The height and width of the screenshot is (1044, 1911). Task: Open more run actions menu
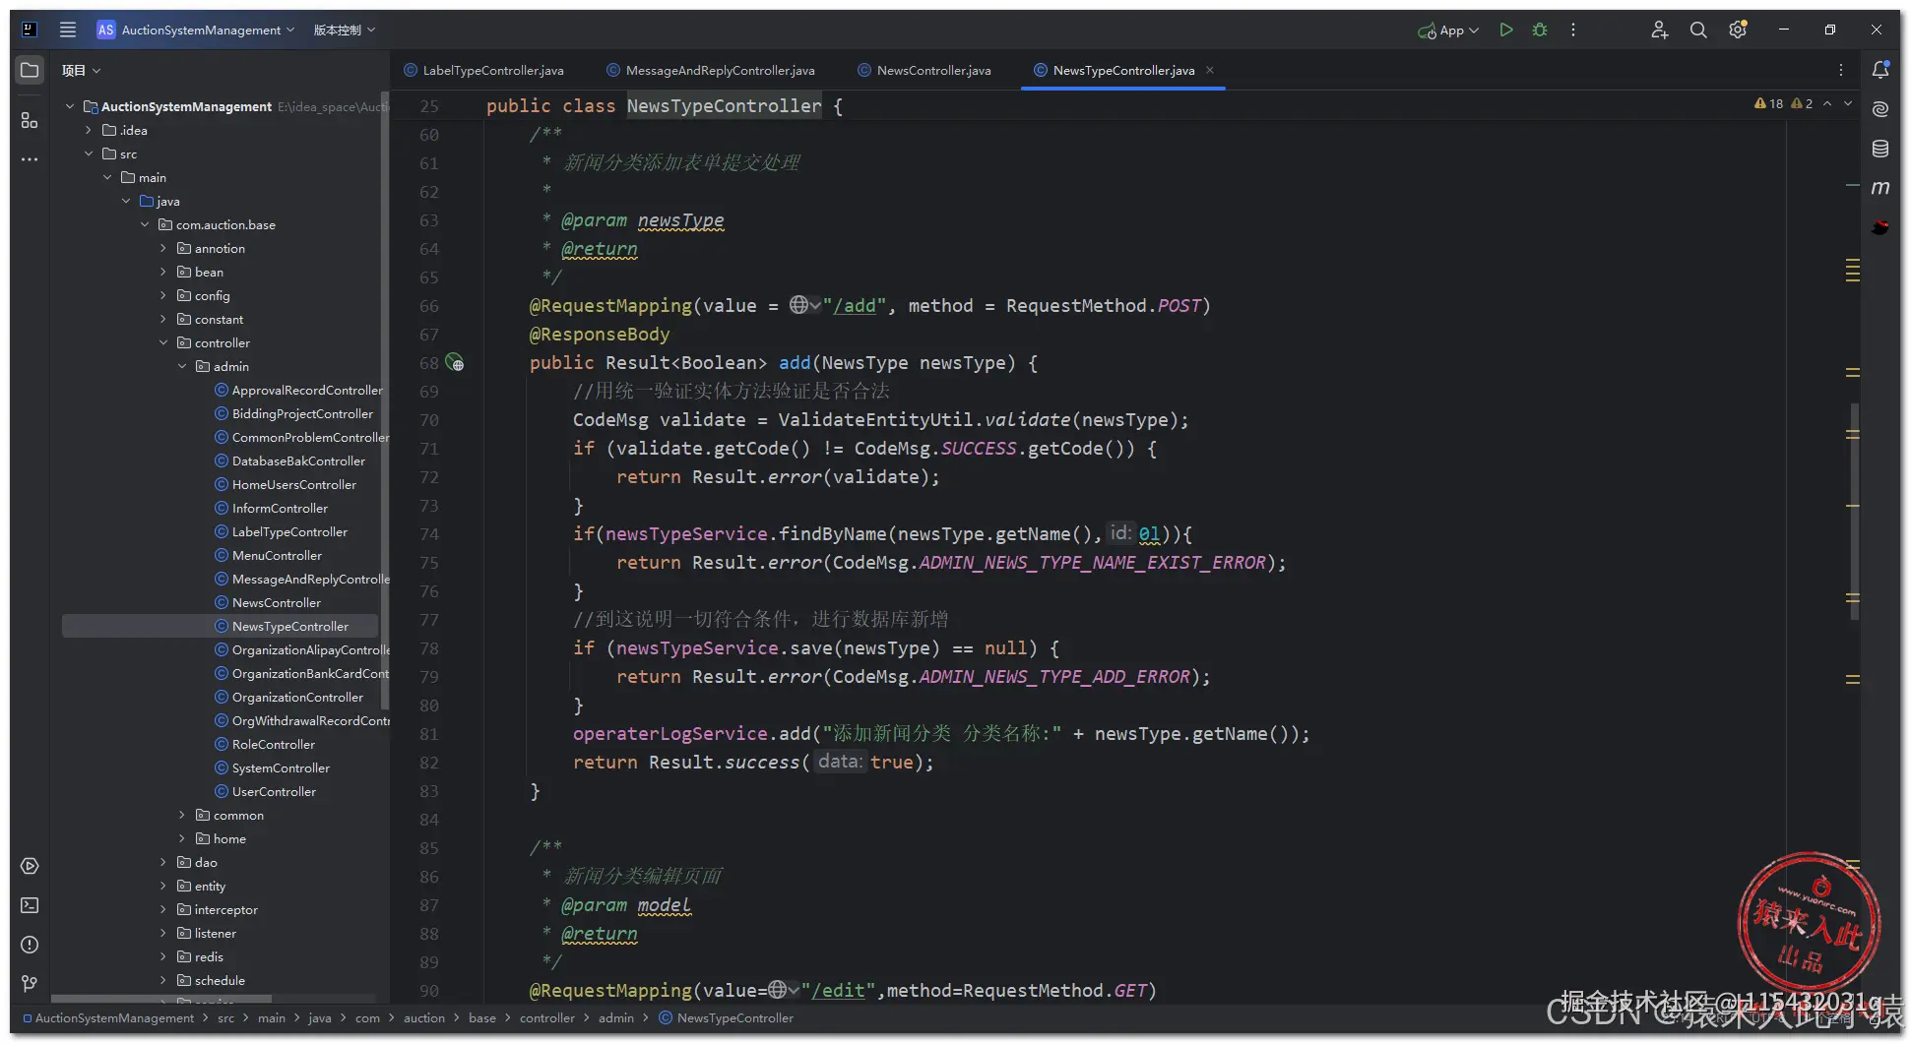[1573, 30]
